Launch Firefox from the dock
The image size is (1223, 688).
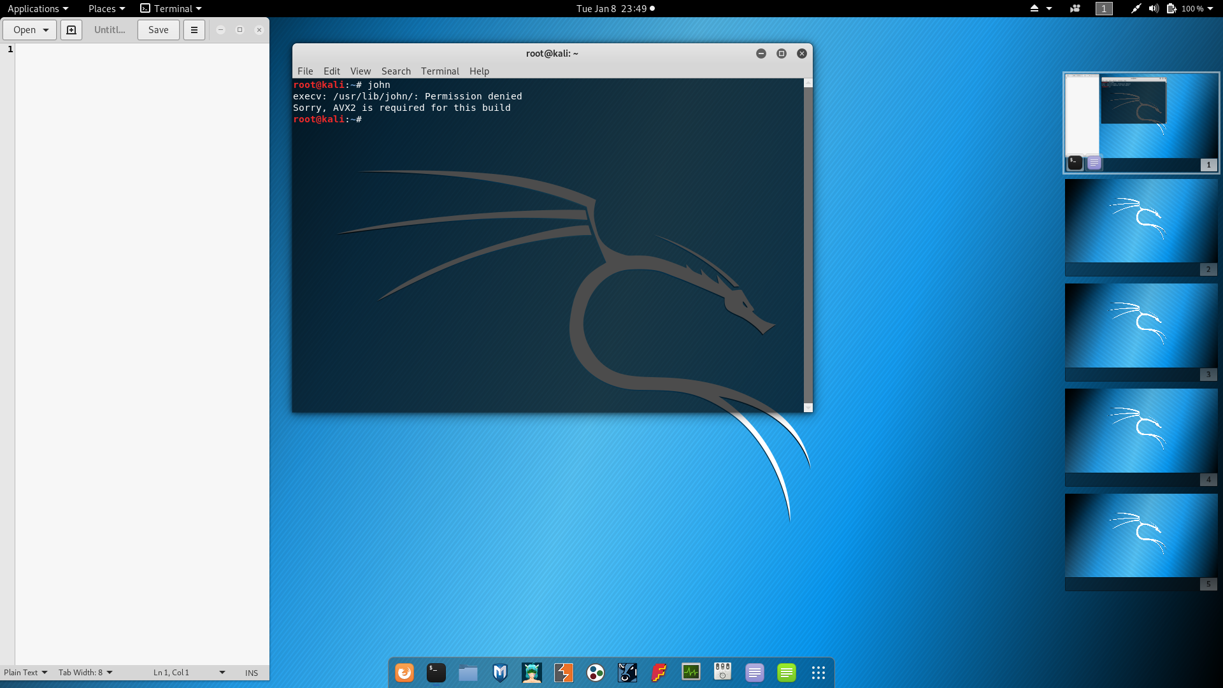click(x=404, y=673)
